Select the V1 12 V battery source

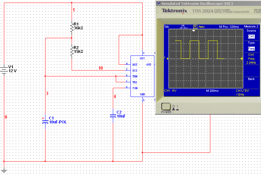coord(4,70)
